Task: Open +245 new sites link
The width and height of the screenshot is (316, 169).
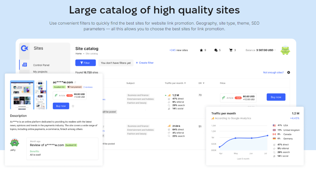Action: pos(179,50)
